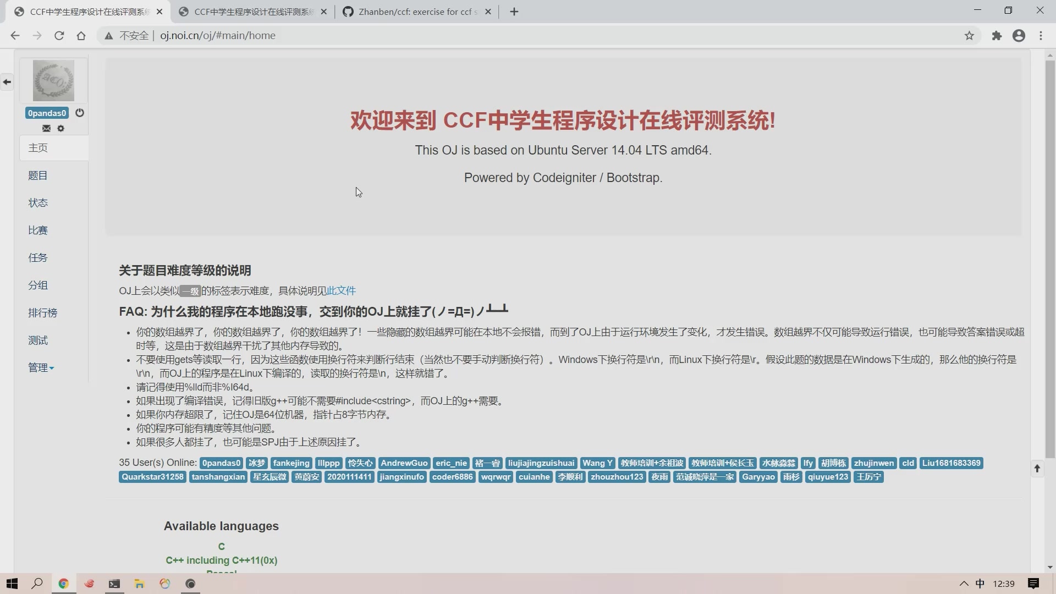Open the mail envelope icon in sidebar
The width and height of the screenshot is (1056, 594).
coord(46,128)
